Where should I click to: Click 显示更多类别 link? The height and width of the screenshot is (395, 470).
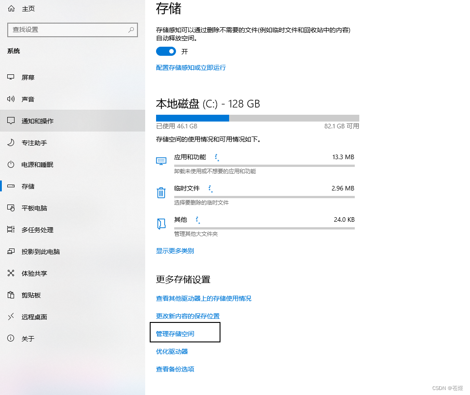pos(175,251)
